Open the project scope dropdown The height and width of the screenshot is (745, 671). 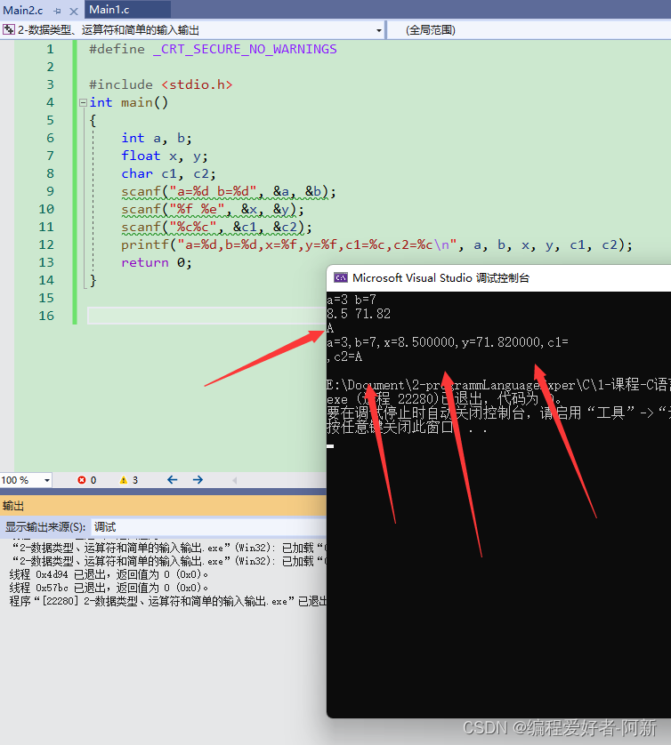point(379,30)
